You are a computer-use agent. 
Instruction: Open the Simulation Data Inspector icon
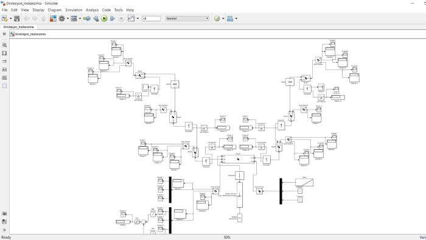coord(131,18)
